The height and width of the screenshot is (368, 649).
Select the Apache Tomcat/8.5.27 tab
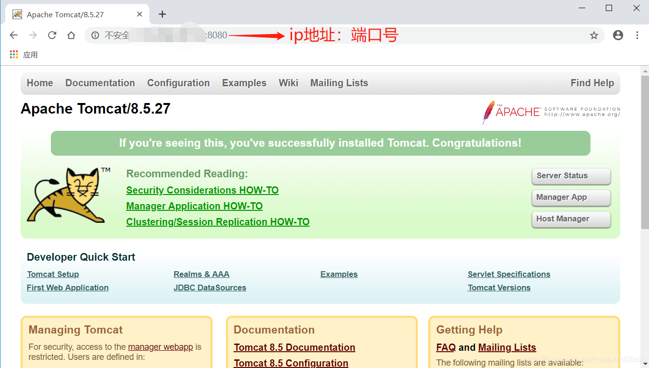[77, 14]
